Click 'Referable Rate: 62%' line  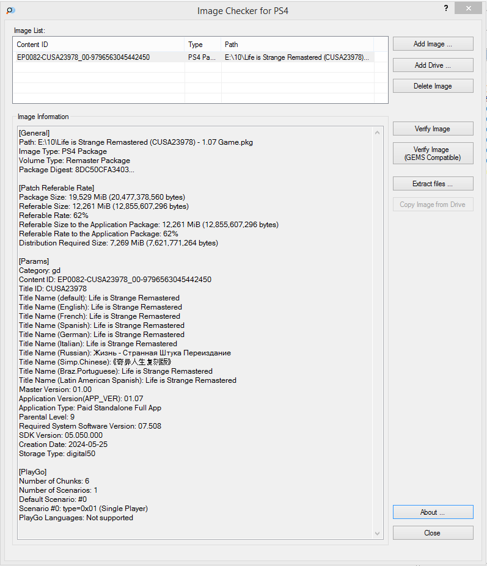tap(54, 216)
